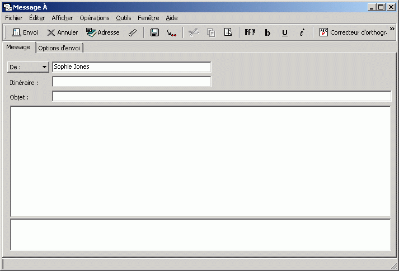Viewport: 399px width, 271px height.
Task: Click the Itinéraire input field
Action: (132, 82)
